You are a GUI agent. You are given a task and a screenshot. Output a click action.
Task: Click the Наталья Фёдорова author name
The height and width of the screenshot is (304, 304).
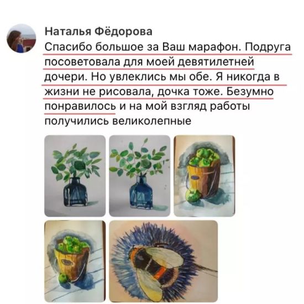98,31
